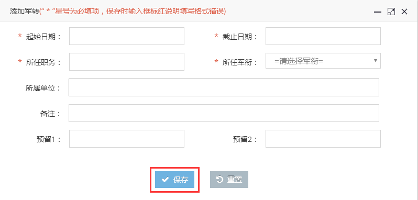Click the circular arrow icon on 重置
Viewport: 418px width, 200px height.
click(x=219, y=180)
